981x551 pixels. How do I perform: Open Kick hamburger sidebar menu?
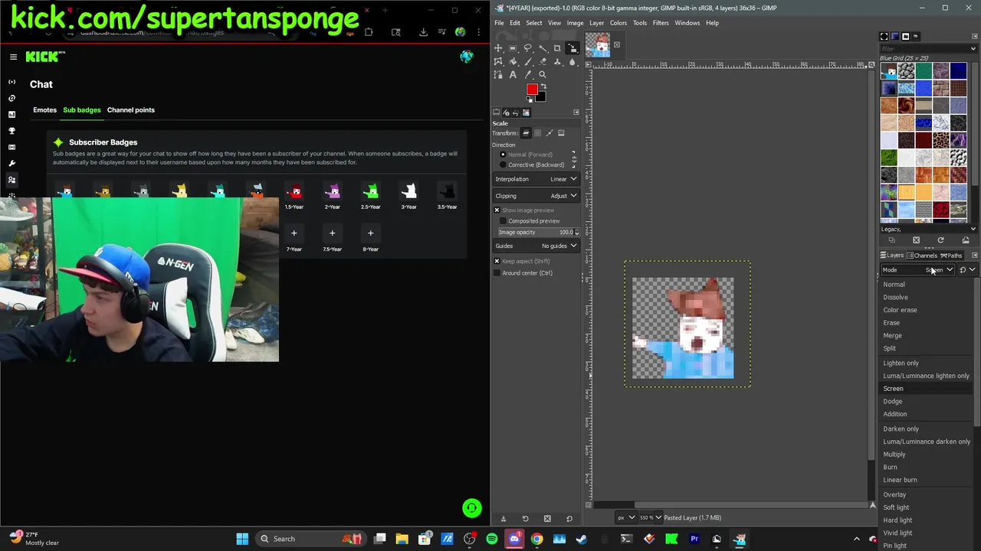[13, 57]
